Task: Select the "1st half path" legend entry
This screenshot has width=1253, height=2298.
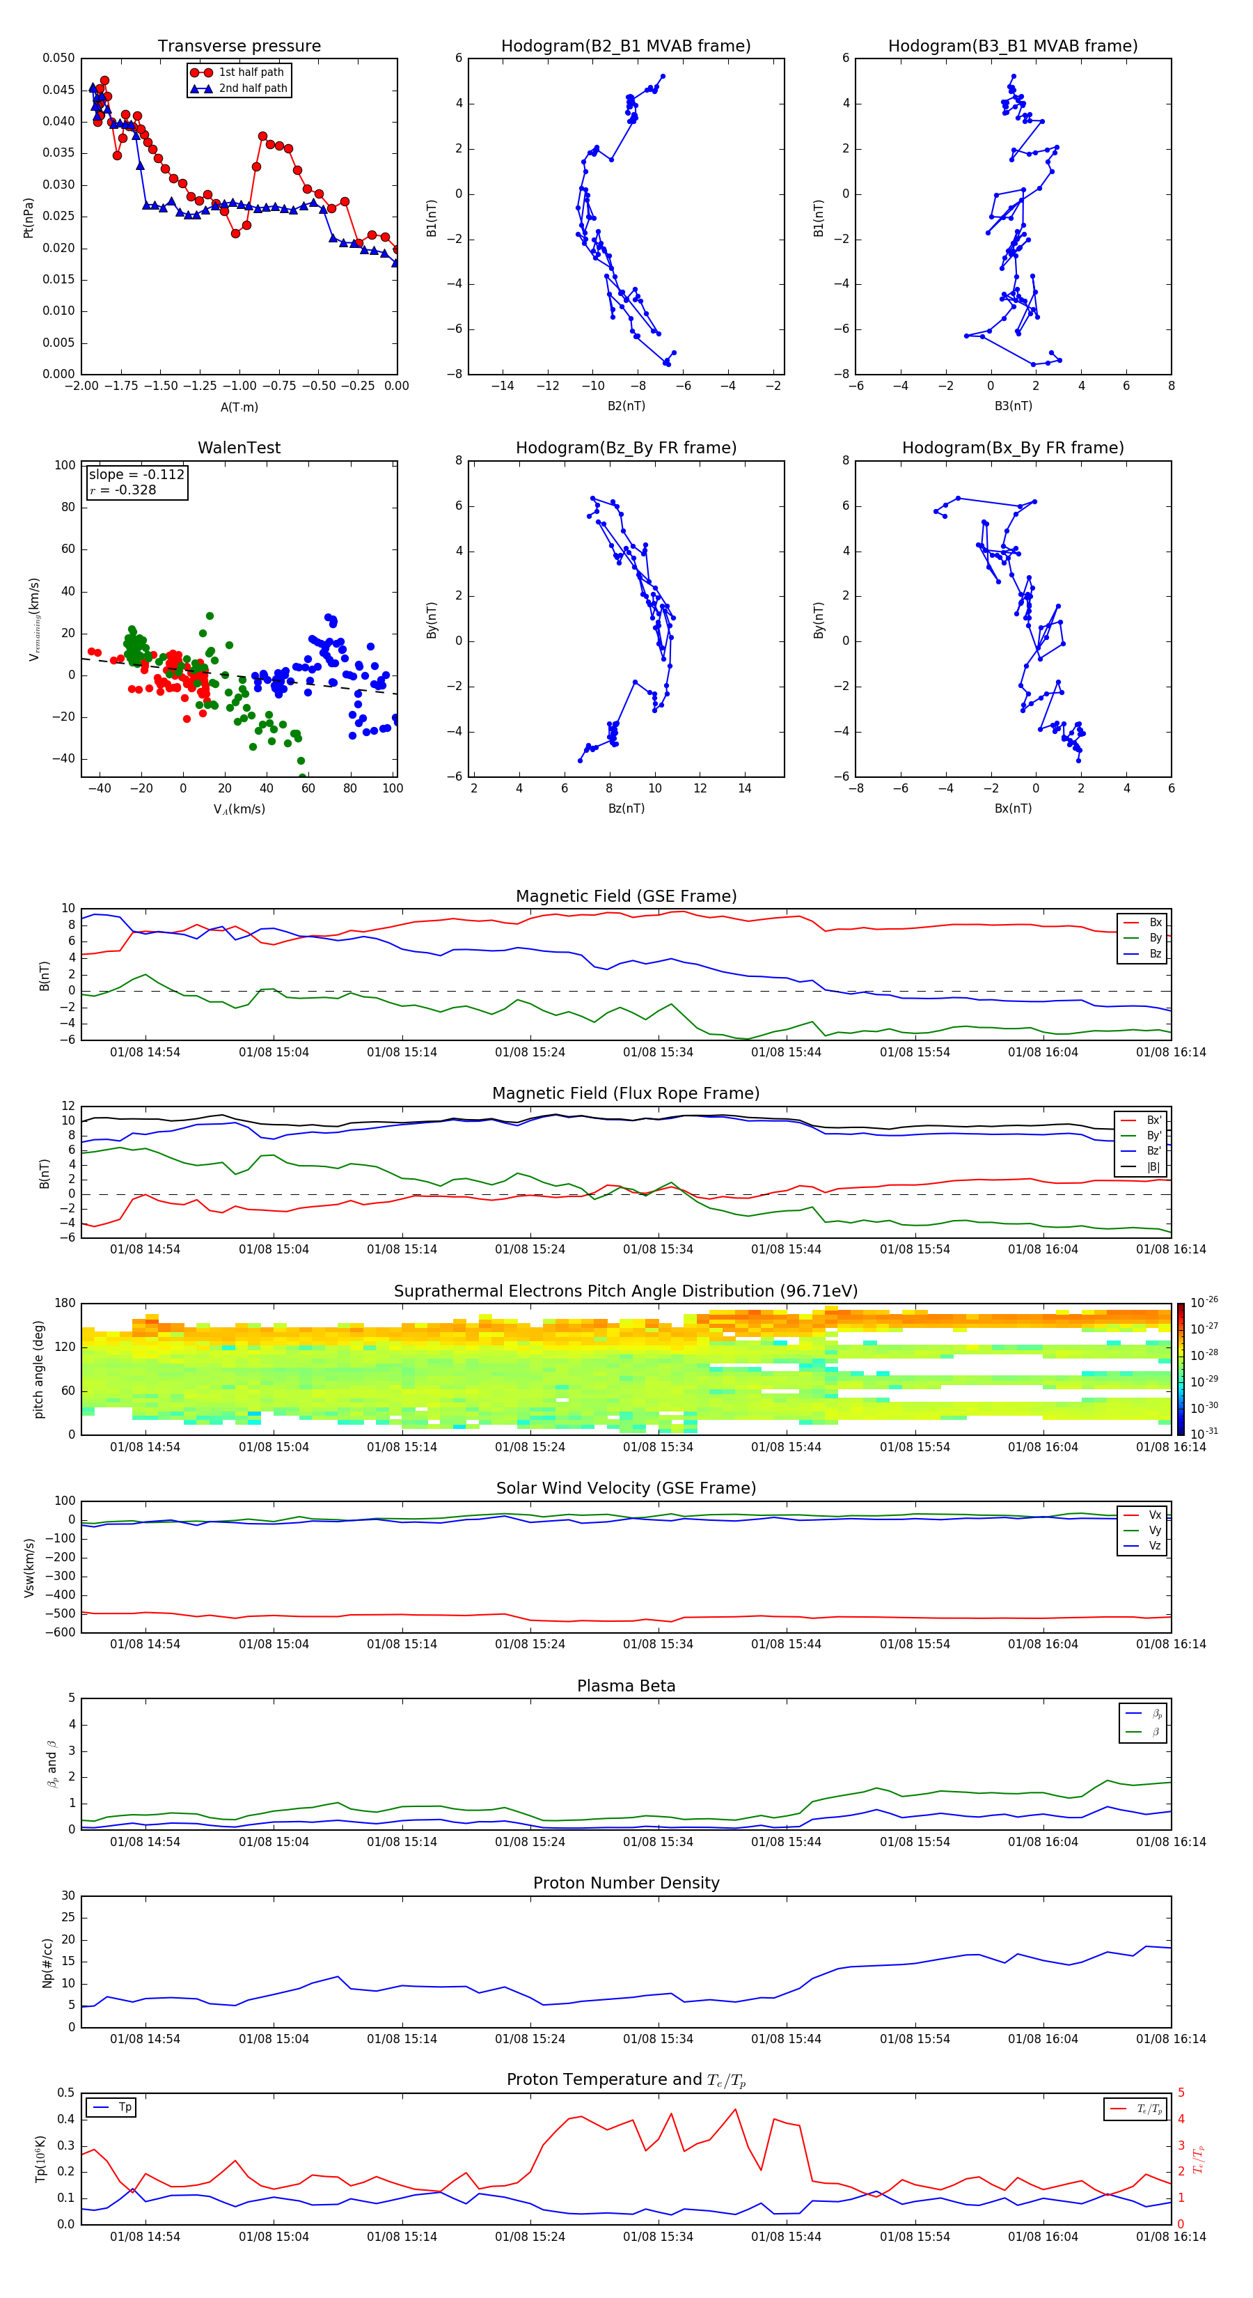Action: pyautogui.click(x=238, y=72)
